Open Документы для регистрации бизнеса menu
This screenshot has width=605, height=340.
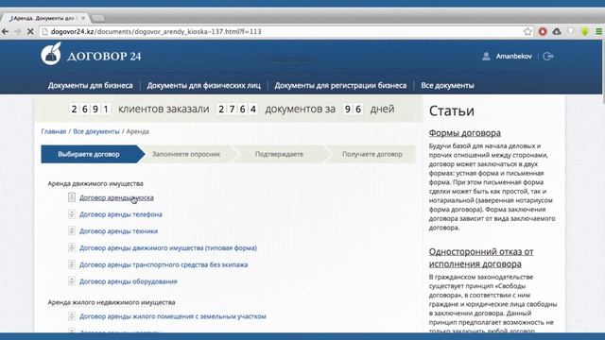click(340, 86)
